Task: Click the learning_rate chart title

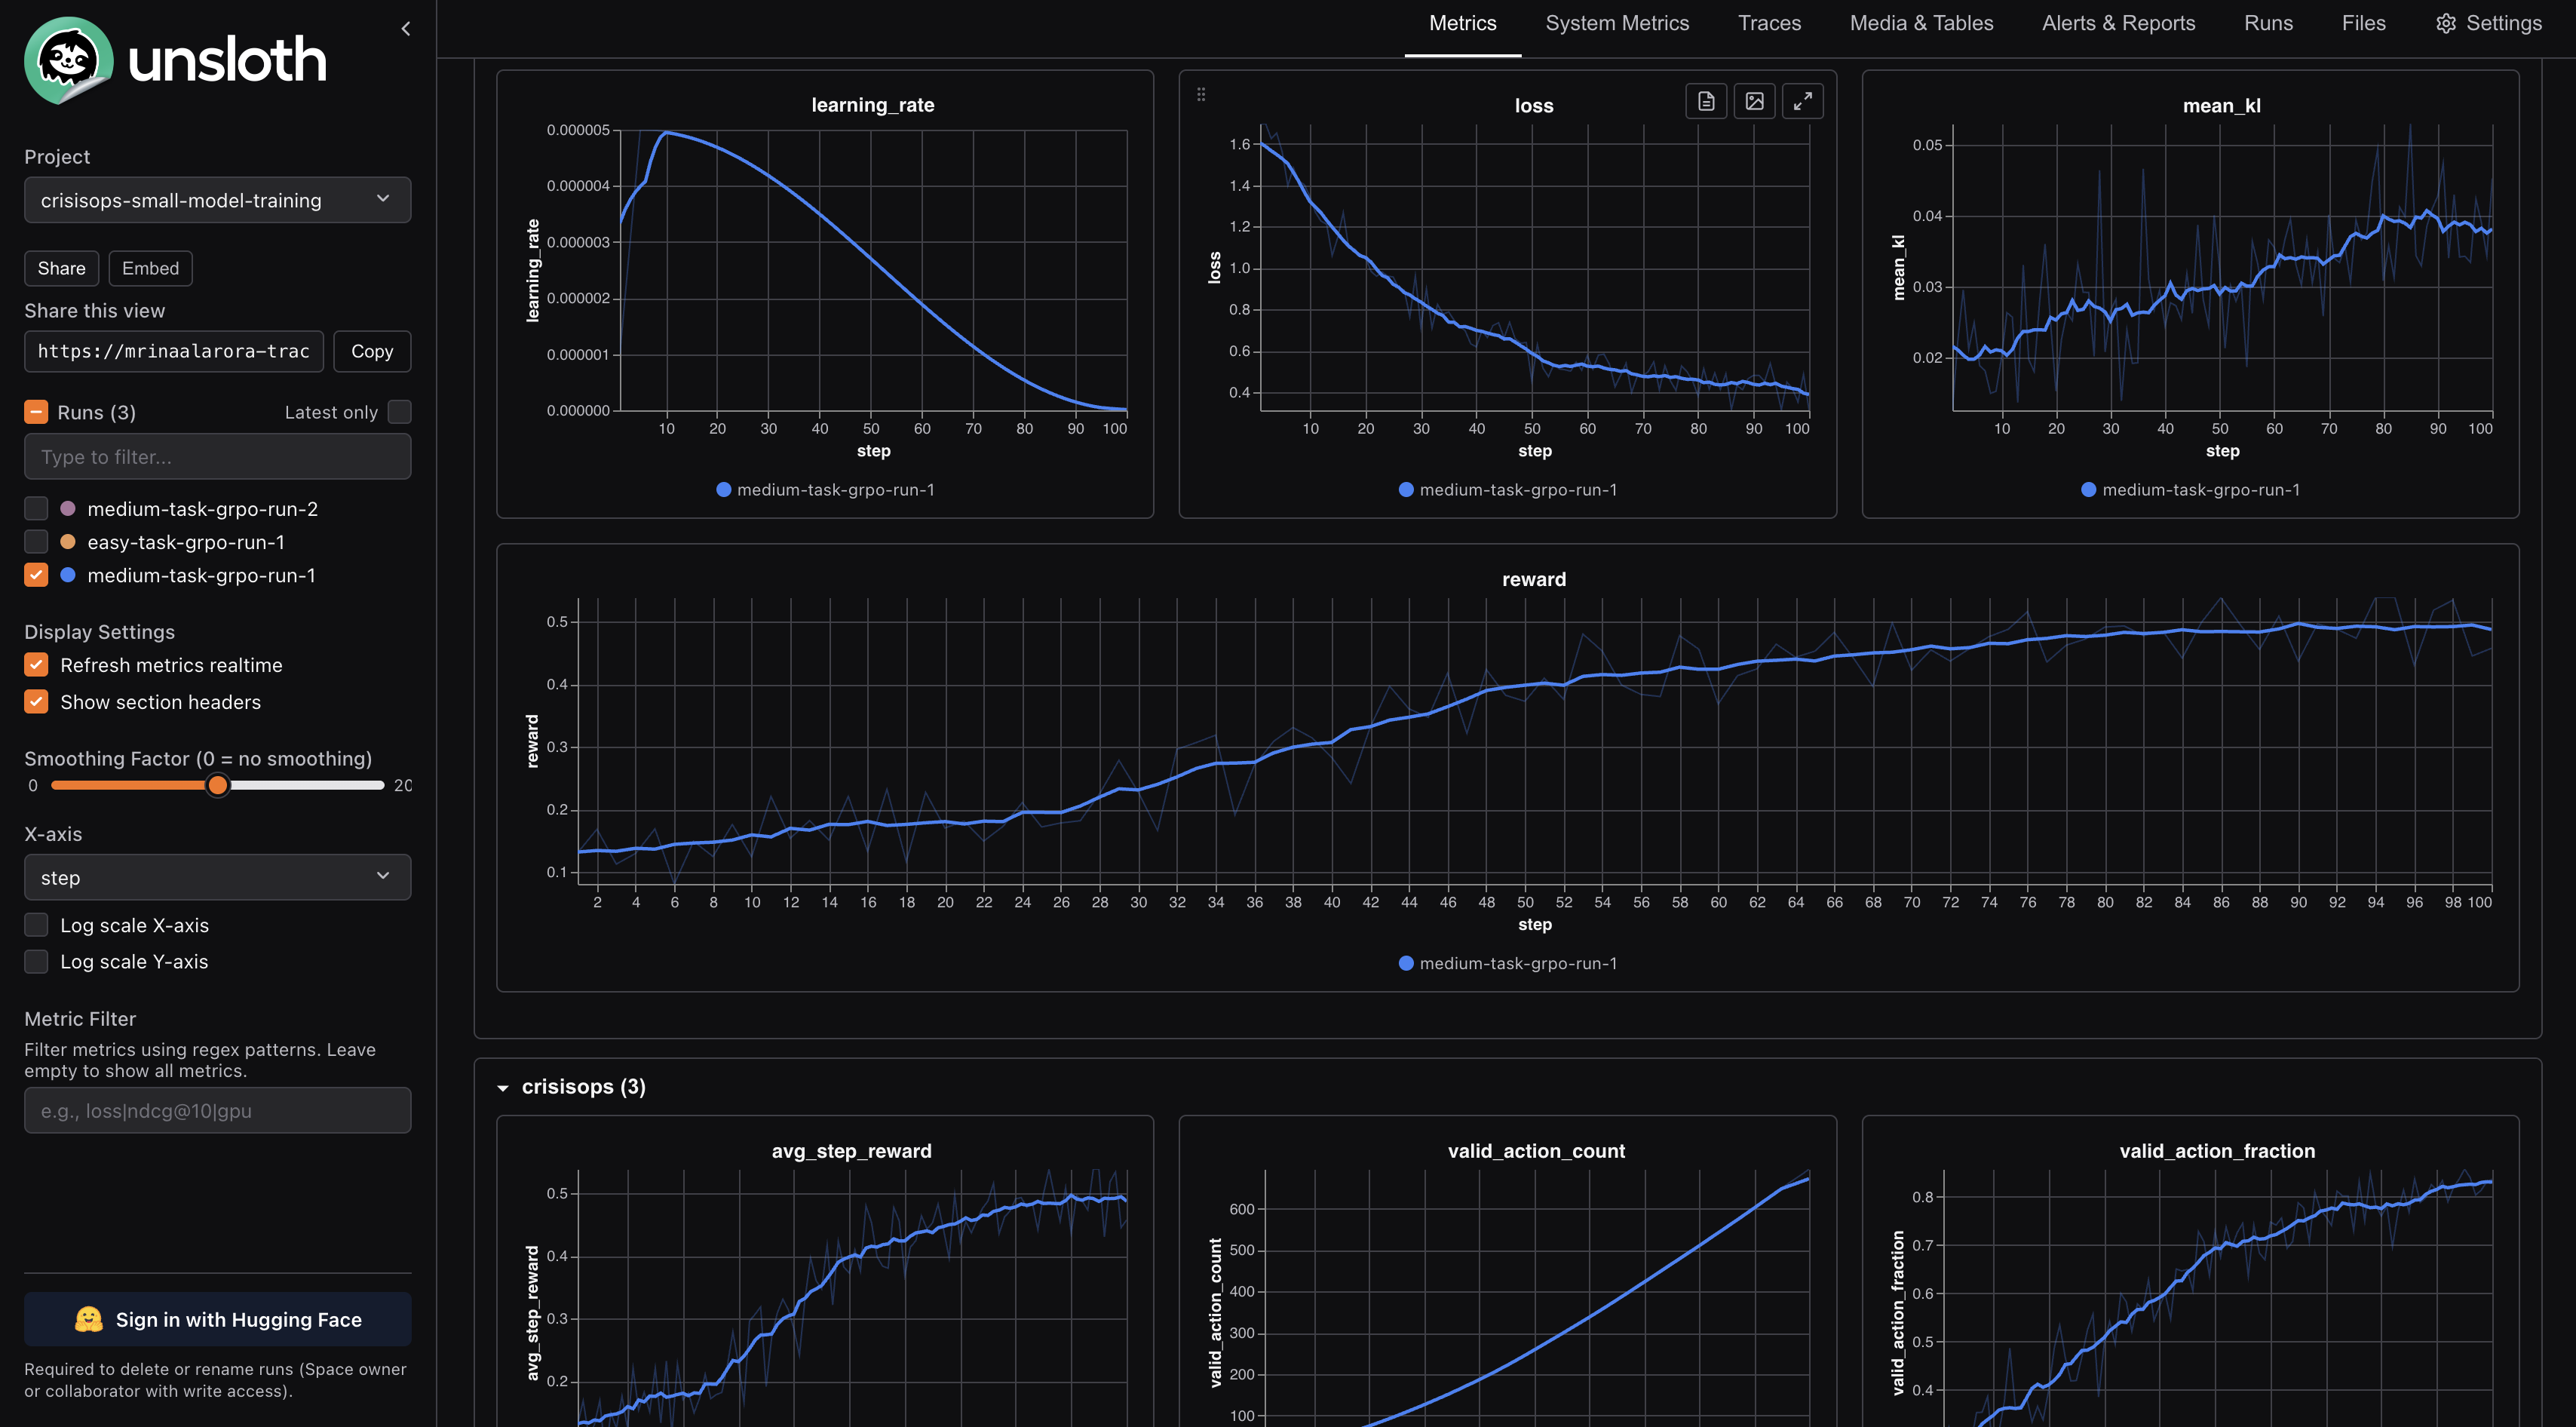Action: pyautogui.click(x=872, y=105)
